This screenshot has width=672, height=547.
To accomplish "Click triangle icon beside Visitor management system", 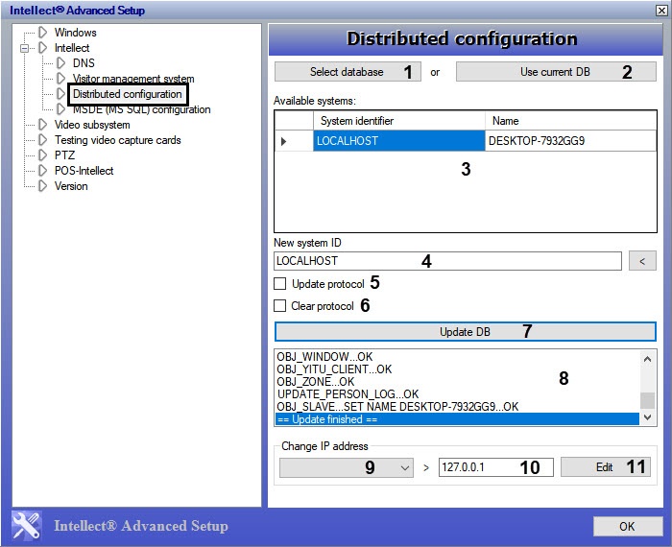I will [60, 79].
